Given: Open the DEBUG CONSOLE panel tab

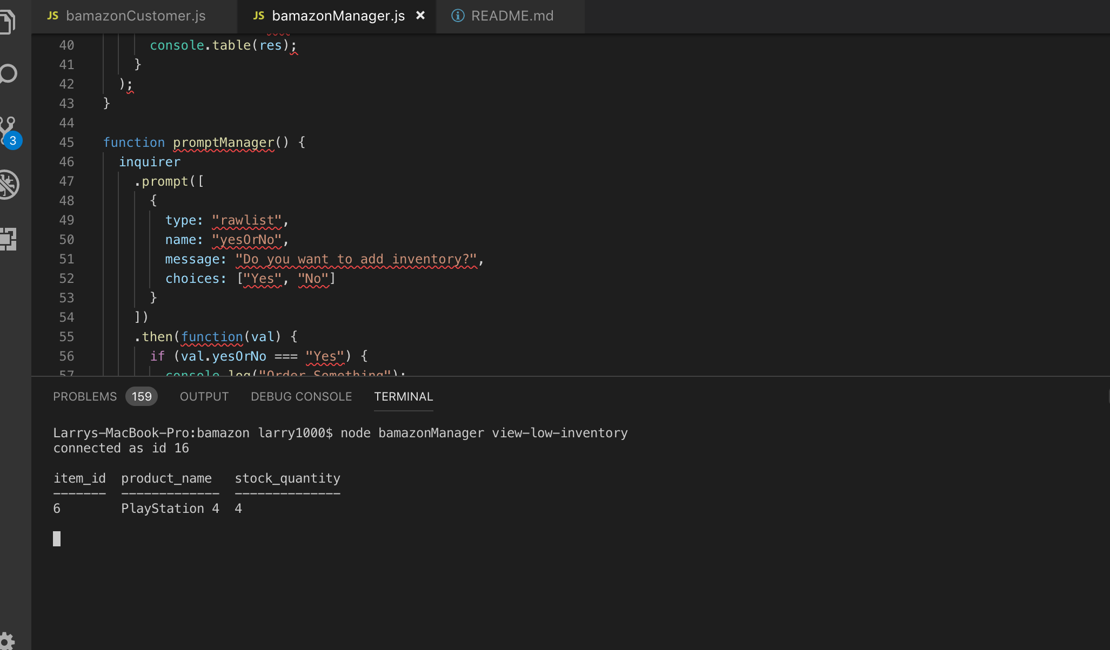Looking at the screenshot, I should [x=301, y=397].
